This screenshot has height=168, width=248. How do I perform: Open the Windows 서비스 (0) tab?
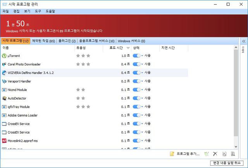131,41
